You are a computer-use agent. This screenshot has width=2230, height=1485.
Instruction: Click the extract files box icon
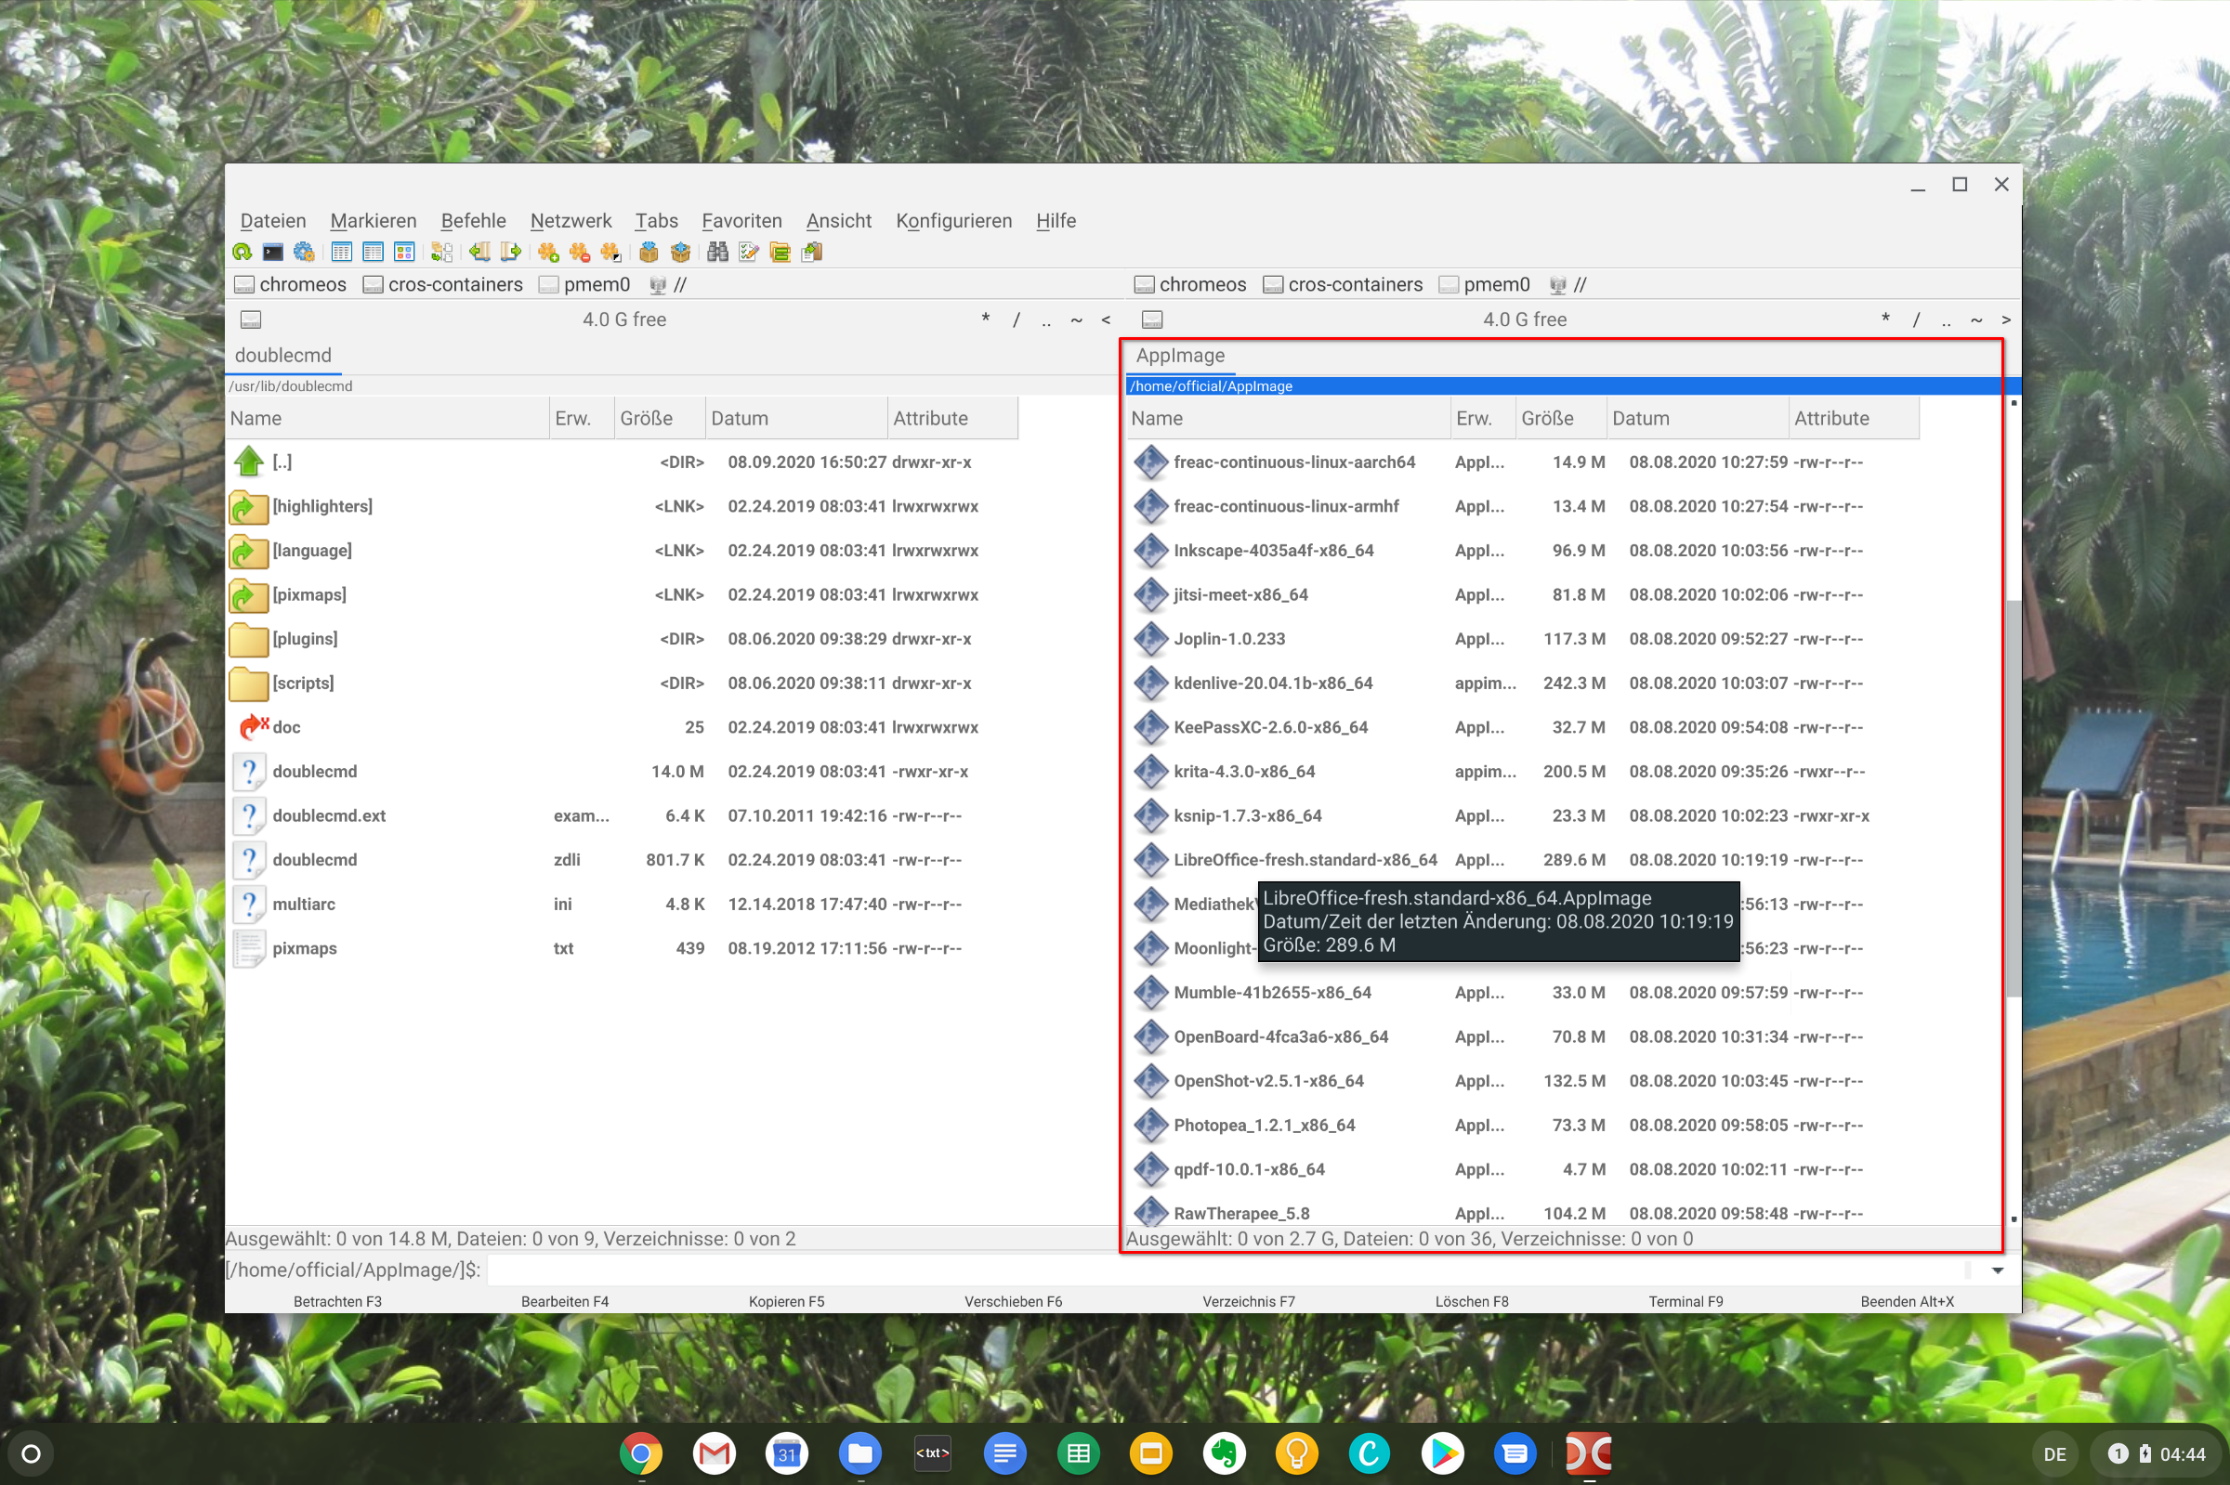tap(680, 252)
